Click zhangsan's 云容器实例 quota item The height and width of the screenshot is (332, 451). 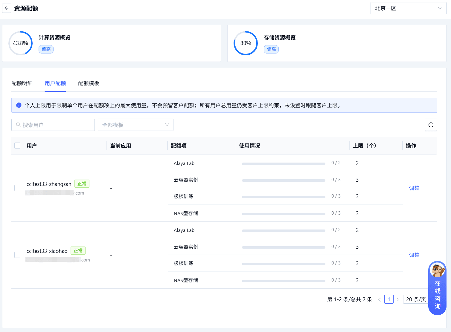186,180
